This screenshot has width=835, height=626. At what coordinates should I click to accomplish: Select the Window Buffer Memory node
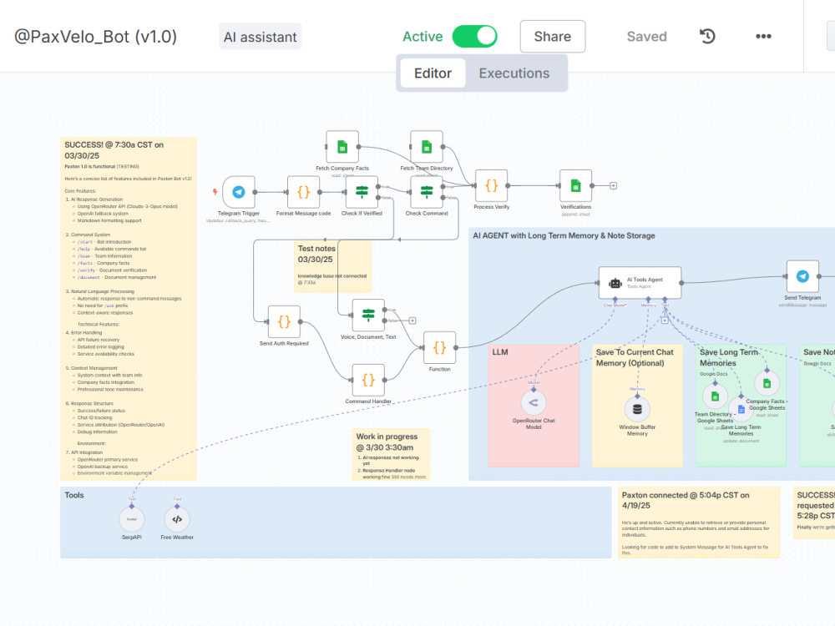[x=637, y=409]
